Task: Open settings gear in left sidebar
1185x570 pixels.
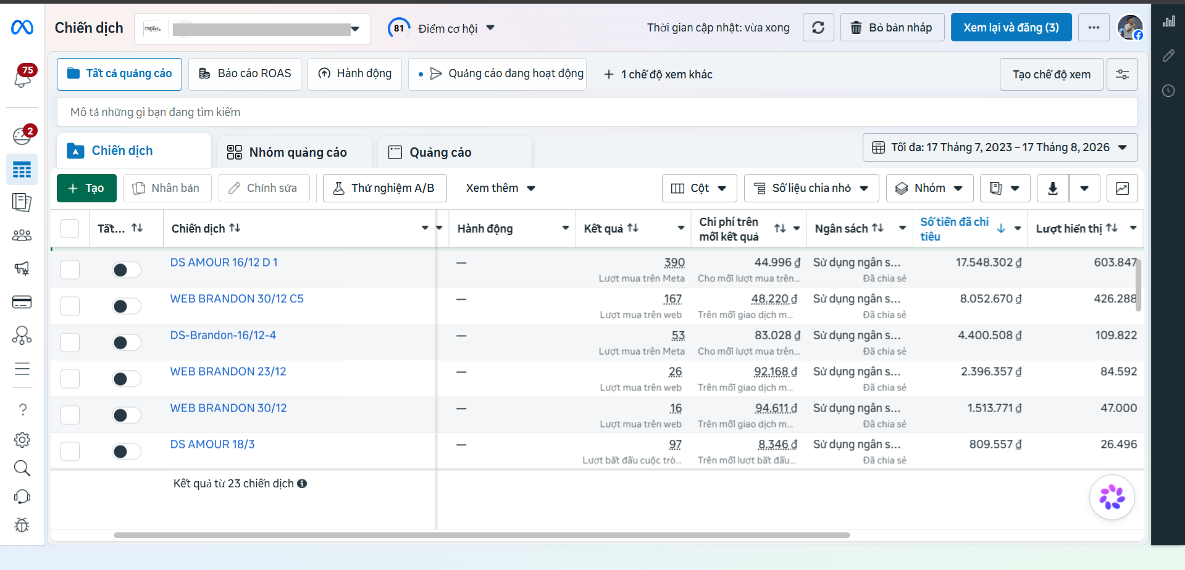Action: click(22, 440)
